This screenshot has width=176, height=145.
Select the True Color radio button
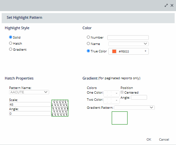pos(89,51)
